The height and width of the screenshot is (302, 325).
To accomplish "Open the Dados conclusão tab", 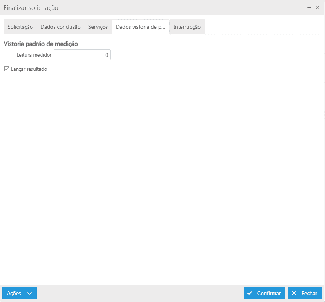I will tap(60, 27).
